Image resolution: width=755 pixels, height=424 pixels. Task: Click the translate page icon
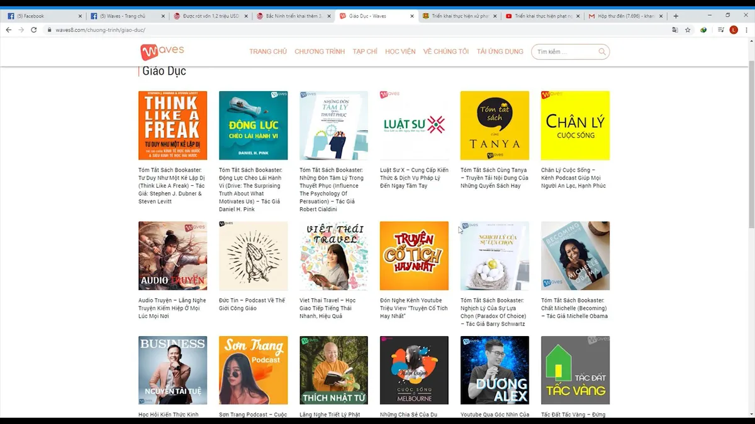(675, 30)
